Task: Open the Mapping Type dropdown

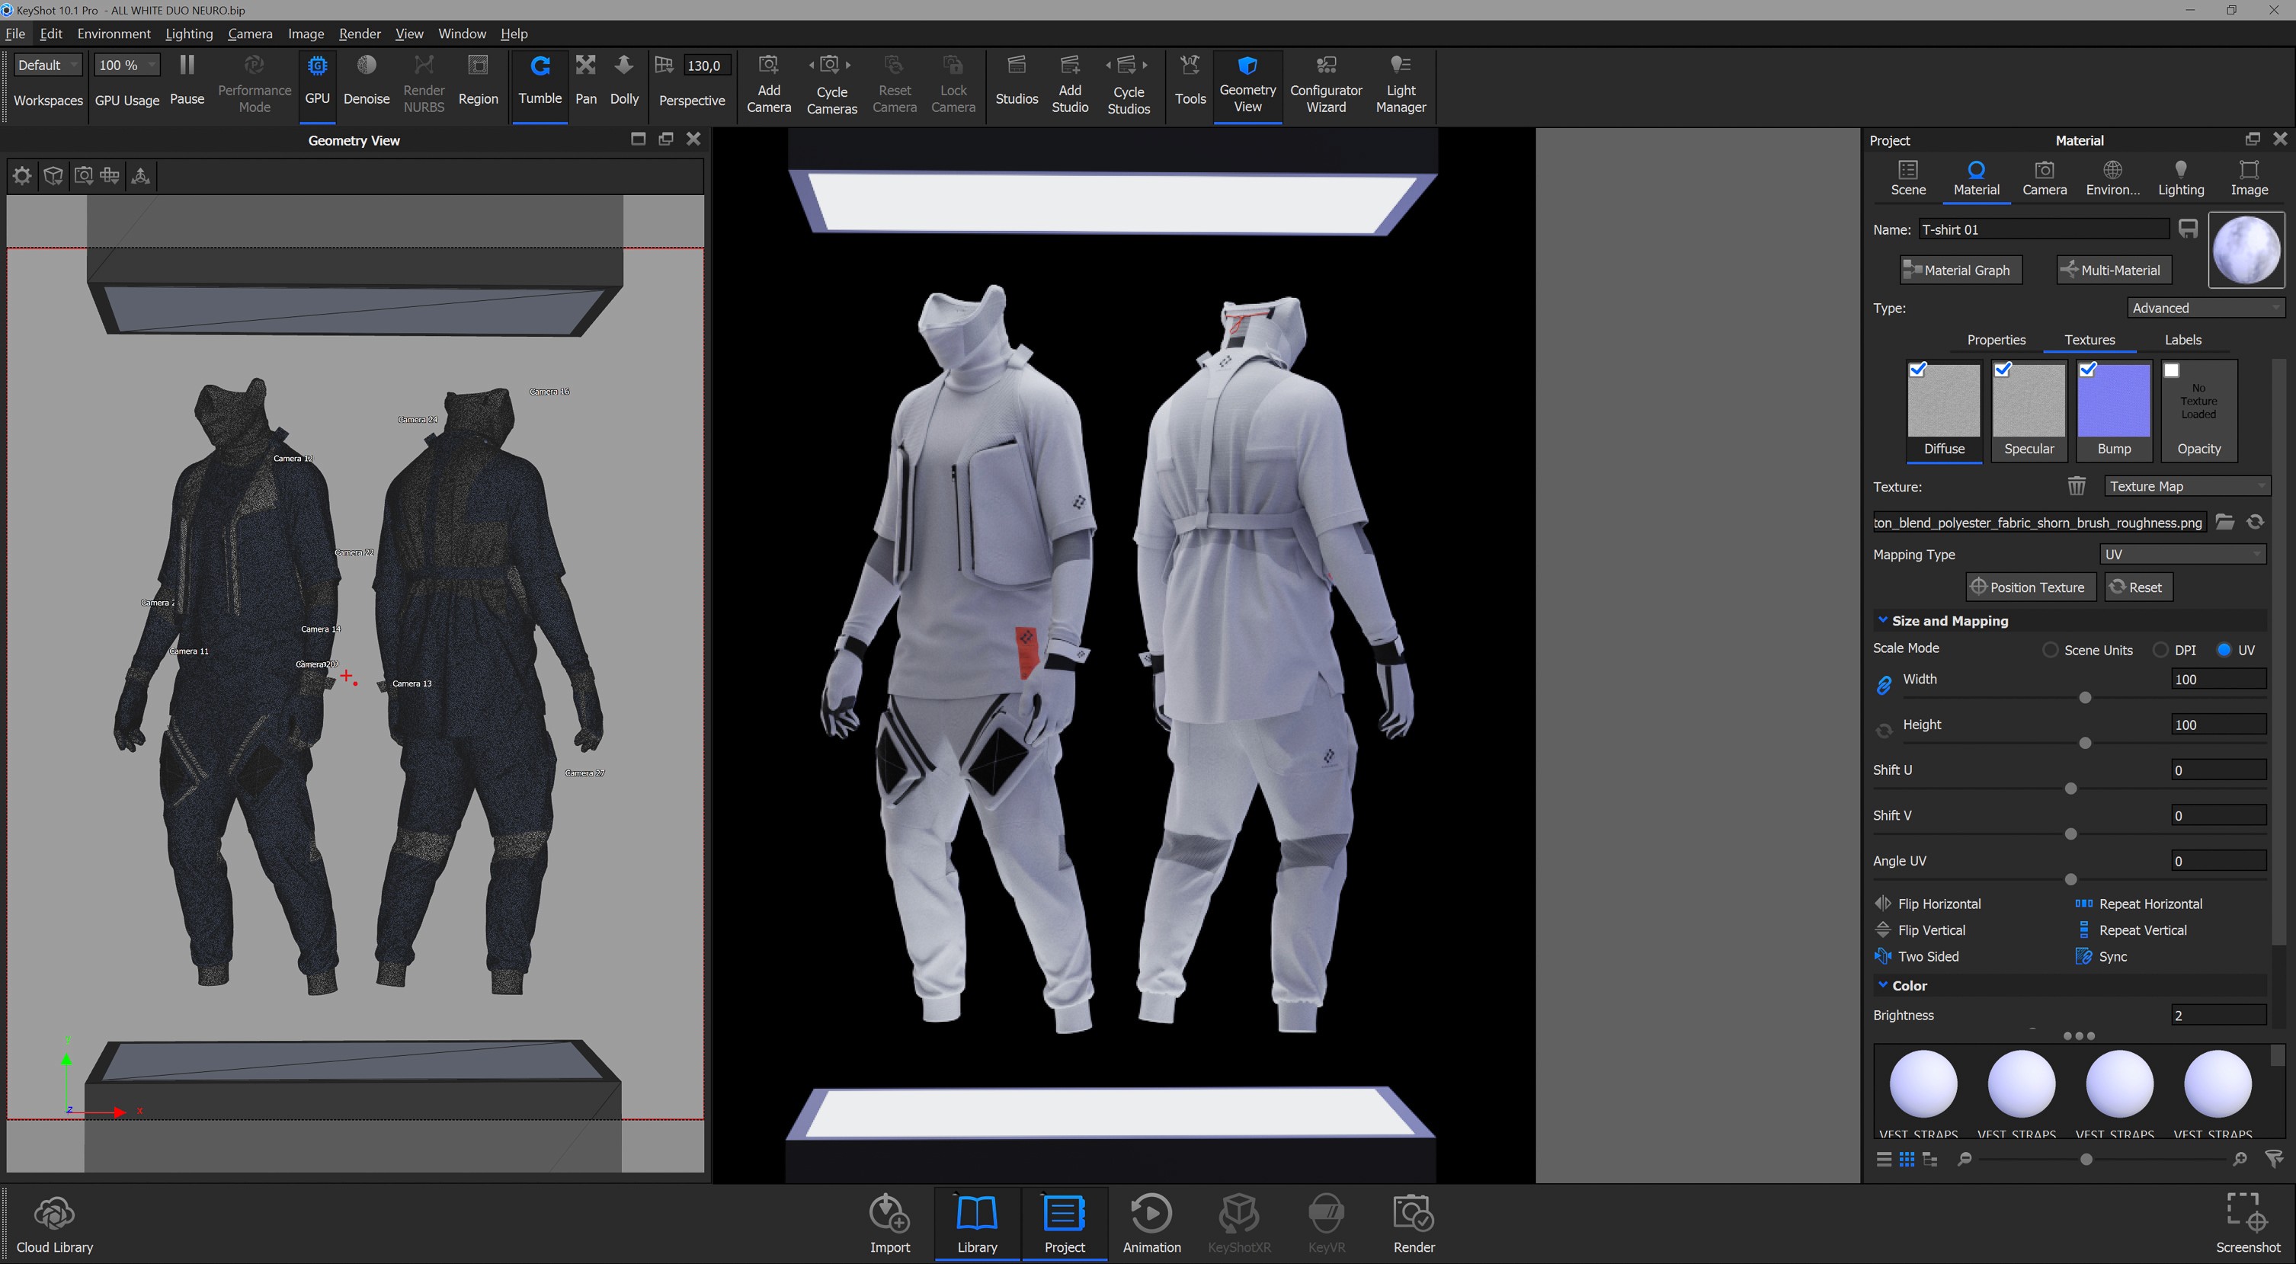Action: click(2182, 555)
